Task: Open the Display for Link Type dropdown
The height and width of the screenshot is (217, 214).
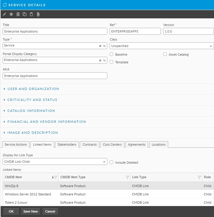Action: click(x=55, y=162)
